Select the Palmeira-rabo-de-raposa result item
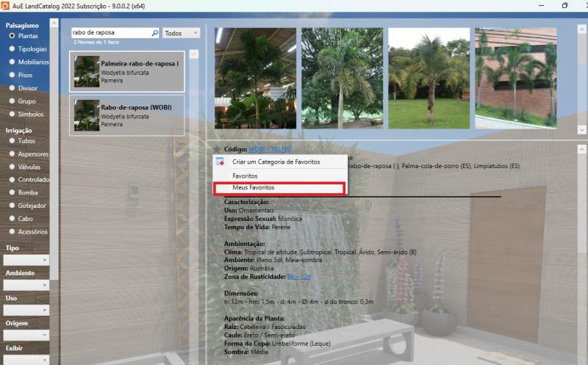The image size is (588, 365). (x=127, y=71)
